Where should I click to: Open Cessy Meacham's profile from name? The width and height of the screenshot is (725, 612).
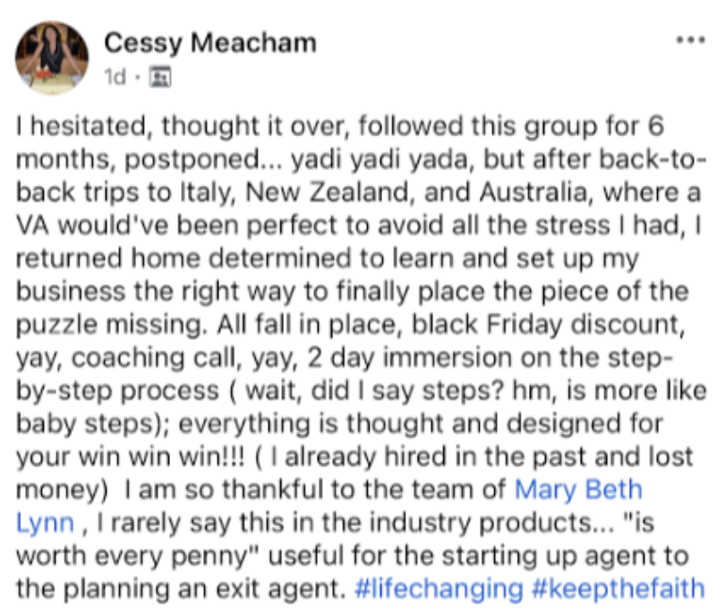[210, 44]
